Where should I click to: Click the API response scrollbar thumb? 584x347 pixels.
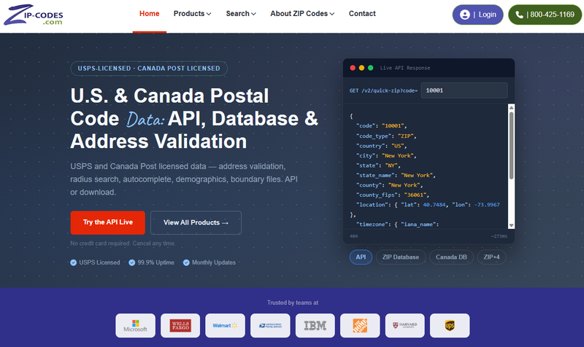[x=512, y=145]
